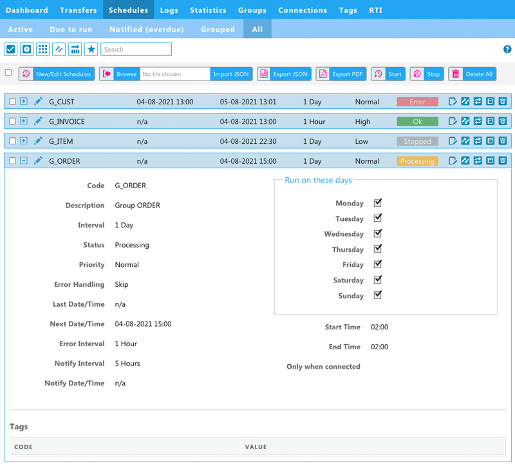Click the swap arrows icon in G_CUST row
This screenshot has width=515, height=466.
tap(478, 101)
